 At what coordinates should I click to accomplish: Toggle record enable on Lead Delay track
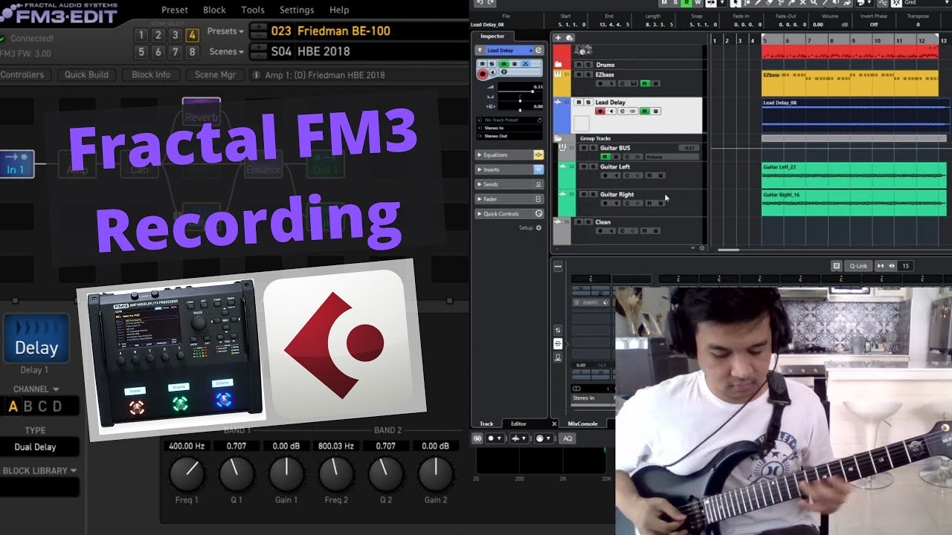pos(600,111)
